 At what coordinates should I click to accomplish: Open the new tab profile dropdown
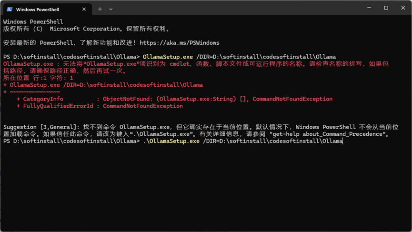[111, 9]
